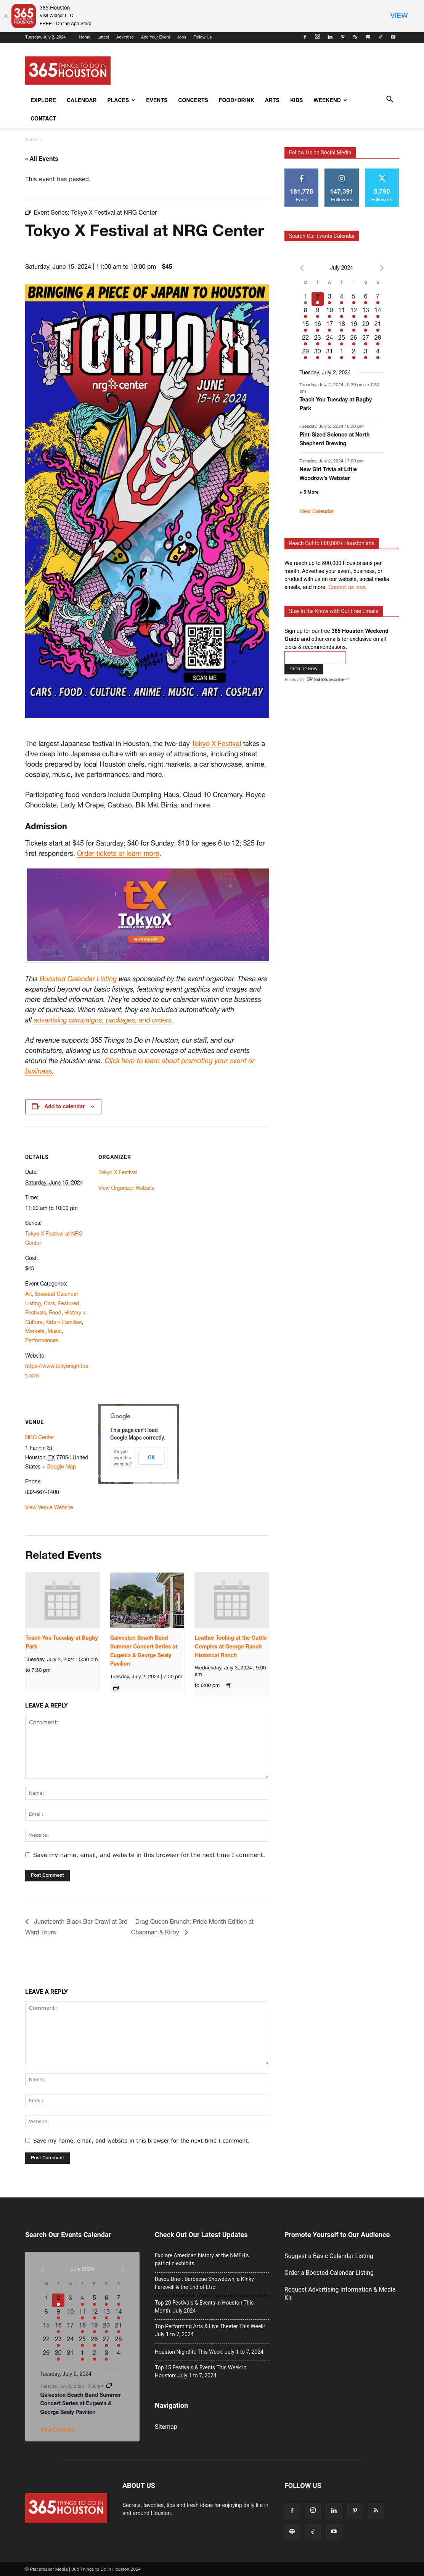
Task: Open YouTube icon in the top black bar
Action: click(393, 37)
